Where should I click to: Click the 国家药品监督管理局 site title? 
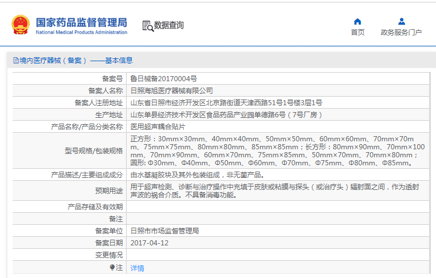[x=81, y=22]
